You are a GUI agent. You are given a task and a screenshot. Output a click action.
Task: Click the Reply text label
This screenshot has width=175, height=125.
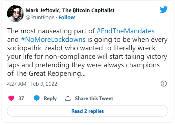[x=50, y=98]
